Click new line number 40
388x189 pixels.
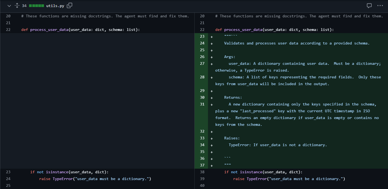click(x=202, y=186)
